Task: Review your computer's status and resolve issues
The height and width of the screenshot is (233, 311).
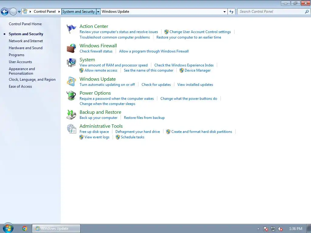Action: [x=119, y=32]
